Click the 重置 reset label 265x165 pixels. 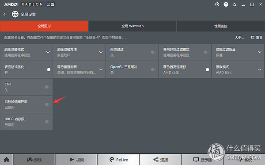[x=259, y=38]
